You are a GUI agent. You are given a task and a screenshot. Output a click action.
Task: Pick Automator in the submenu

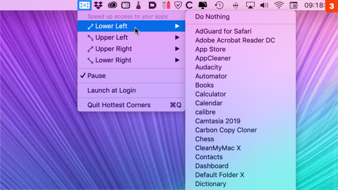[x=240, y=76]
